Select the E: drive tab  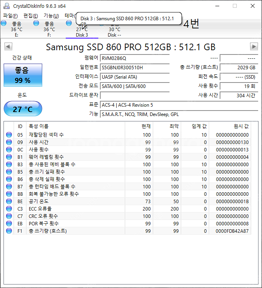pos(16,29)
